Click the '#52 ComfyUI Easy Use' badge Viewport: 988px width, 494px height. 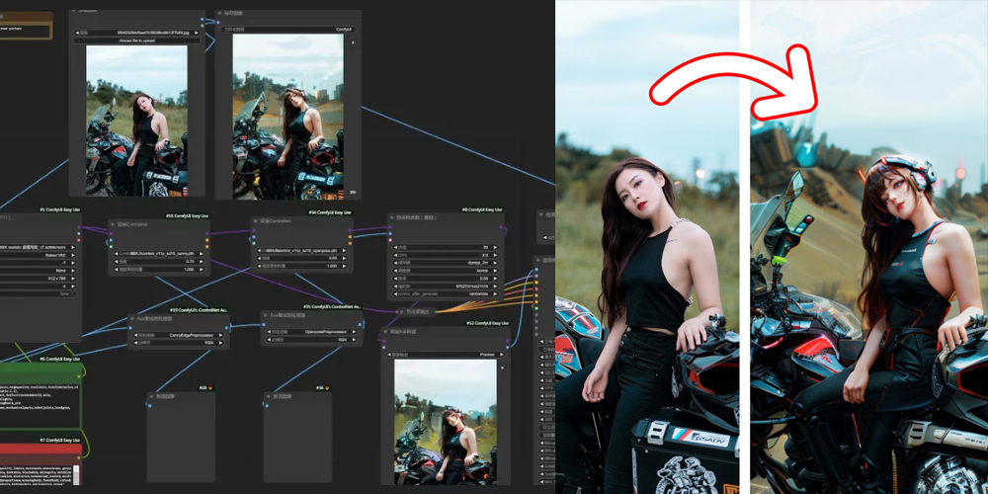[488, 323]
